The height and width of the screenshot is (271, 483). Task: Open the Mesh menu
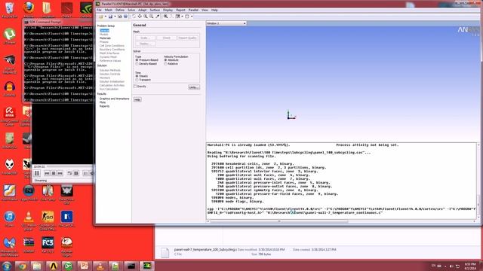pos(109,10)
